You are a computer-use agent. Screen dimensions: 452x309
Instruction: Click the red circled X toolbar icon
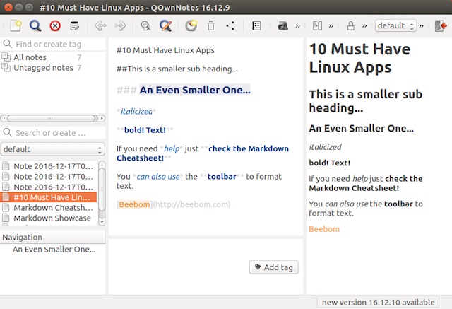(55, 25)
